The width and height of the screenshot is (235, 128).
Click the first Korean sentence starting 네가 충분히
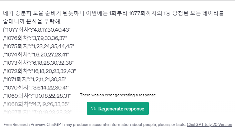(113, 13)
